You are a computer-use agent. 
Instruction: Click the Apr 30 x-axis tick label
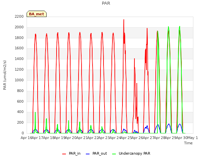pos(182,138)
